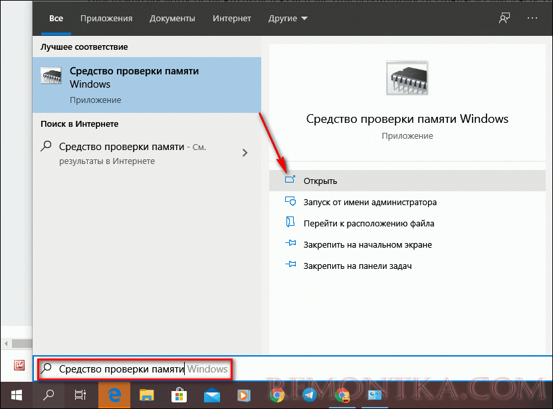Open Telegram from the taskbar
Viewport: 553px width, 409px height.
click(x=310, y=395)
